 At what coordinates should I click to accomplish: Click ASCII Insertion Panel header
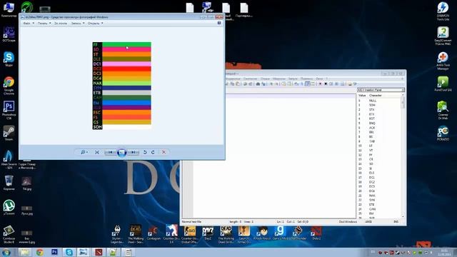click(381, 90)
